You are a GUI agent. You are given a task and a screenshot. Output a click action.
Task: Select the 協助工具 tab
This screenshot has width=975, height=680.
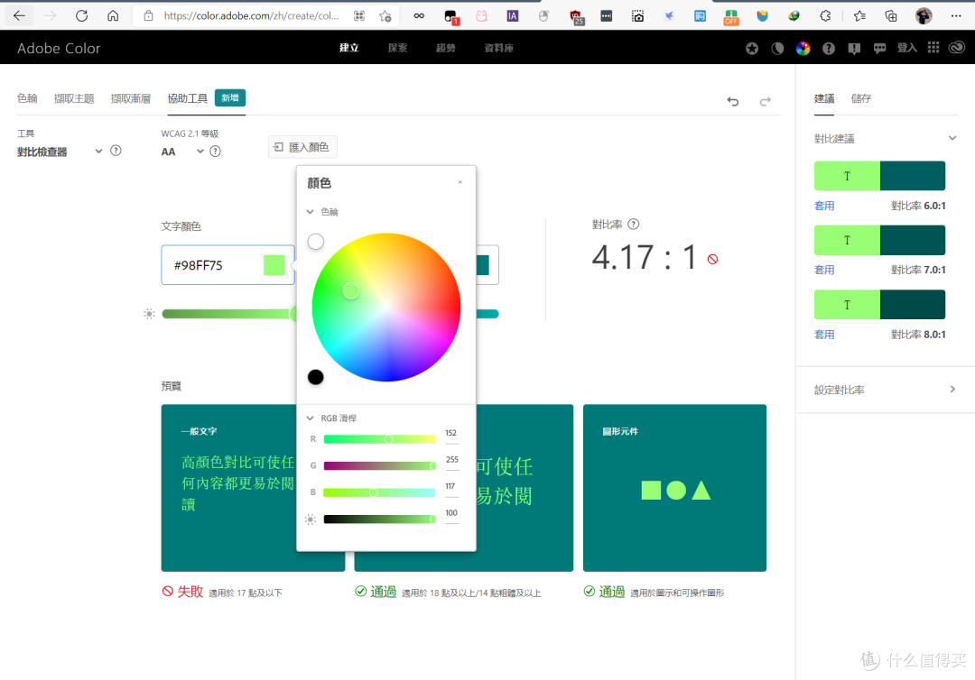tap(187, 98)
